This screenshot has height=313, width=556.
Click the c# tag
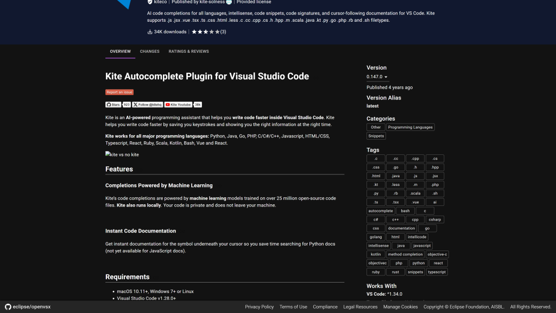point(376,220)
